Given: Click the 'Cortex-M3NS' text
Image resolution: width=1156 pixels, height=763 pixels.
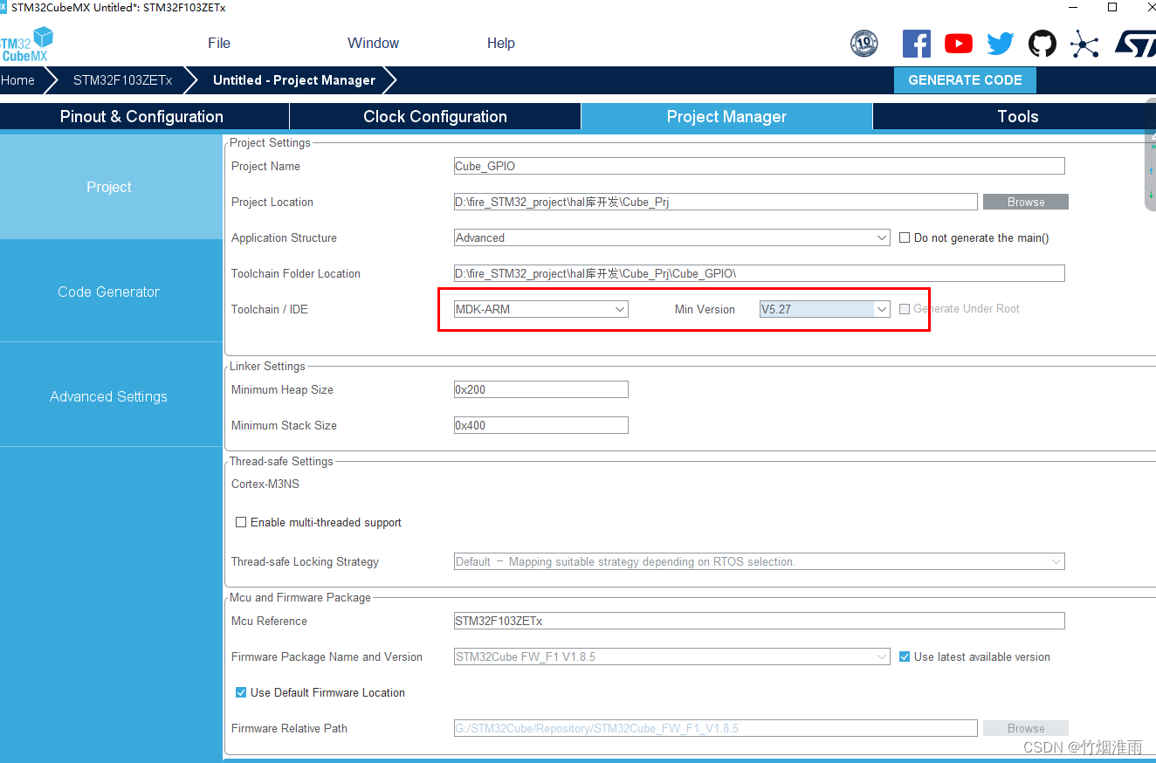Looking at the screenshot, I should point(265,484).
